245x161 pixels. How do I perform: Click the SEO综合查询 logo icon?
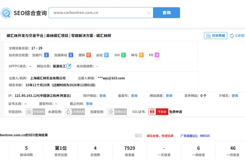(6, 13)
